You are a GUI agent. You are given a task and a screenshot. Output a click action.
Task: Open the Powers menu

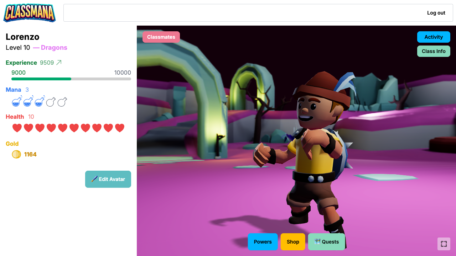click(263, 242)
